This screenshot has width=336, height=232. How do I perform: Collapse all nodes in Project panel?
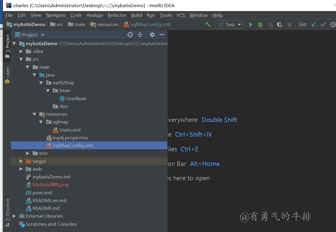pyautogui.click(x=140, y=35)
